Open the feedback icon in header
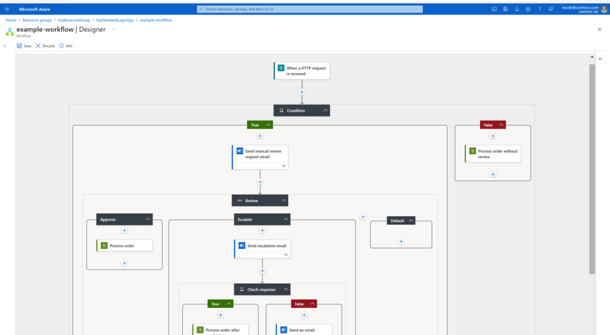The width and height of the screenshot is (610, 335). coord(550,9)
